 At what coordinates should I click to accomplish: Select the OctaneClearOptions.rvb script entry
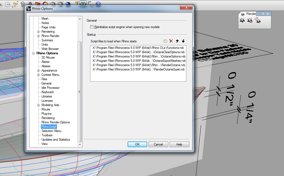[139, 52]
